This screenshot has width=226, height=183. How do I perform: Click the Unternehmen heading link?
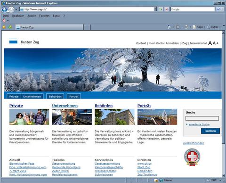pos(65,106)
